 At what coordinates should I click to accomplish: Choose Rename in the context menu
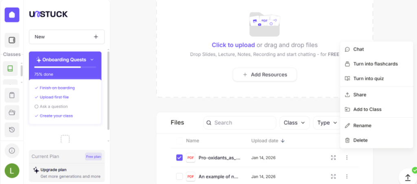point(362,125)
